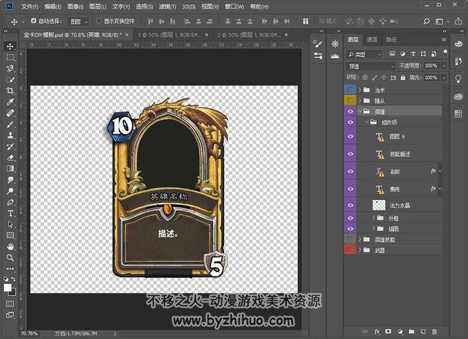Select the History Brush tool
Screen dimensions: 468x339
pyautogui.click(x=10, y=146)
